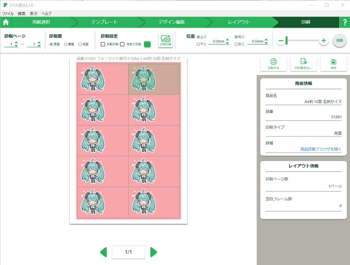
Task: Zoom in with the plus button
Action: (324, 41)
